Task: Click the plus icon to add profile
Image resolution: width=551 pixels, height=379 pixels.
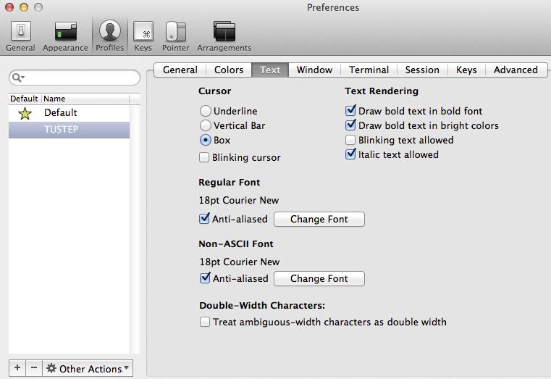Action: point(17,368)
